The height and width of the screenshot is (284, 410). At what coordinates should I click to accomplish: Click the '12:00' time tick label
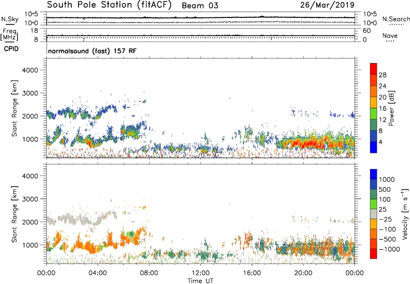pos(200,273)
